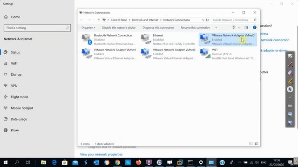The width and height of the screenshot is (298, 167).
Task: Select the Bluetooth Network Connection adapter icon
Action: (x=87, y=39)
